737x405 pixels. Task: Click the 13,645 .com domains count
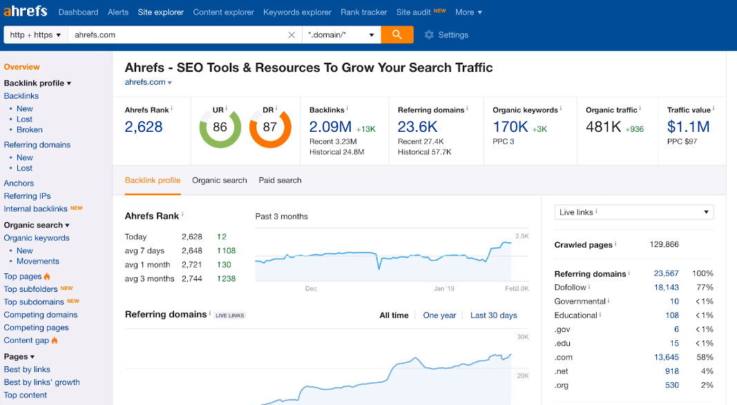tap(666, 357)
